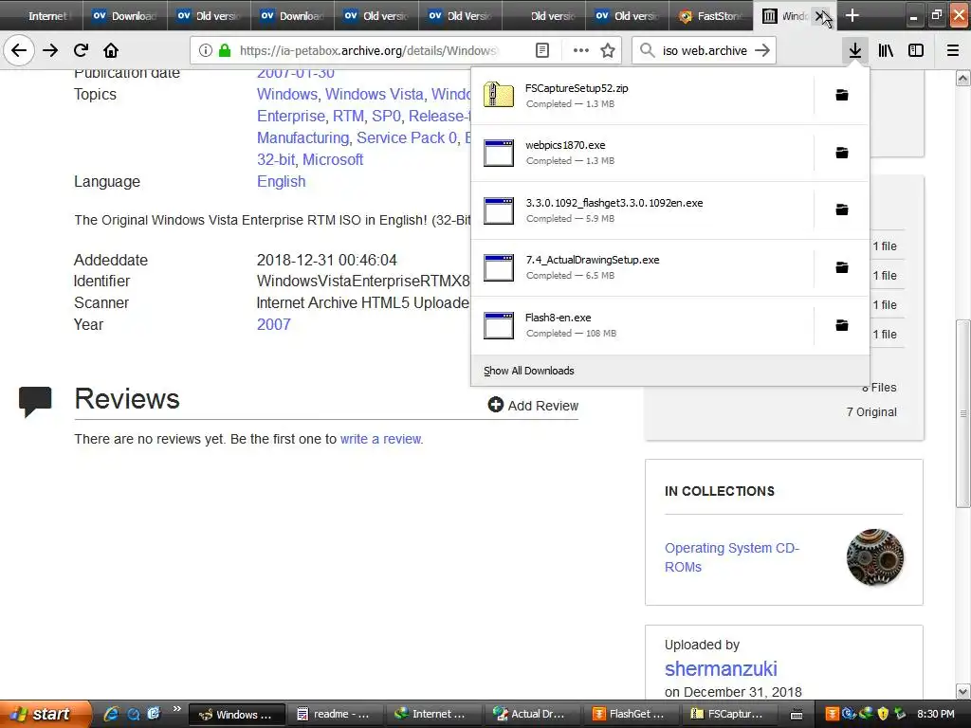Open containing folder for FSCaptureSetup52.zip
The height and width of the screenshot is (728, 971).
point(842,95)
